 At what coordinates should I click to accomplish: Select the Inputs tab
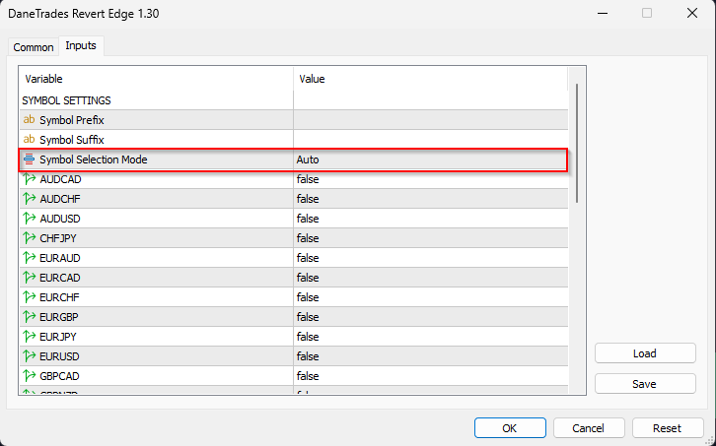81,45
